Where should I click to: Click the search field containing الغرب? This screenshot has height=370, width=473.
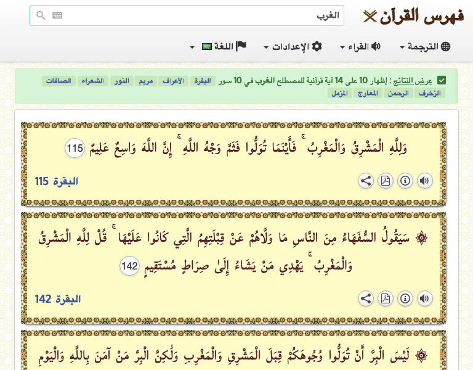(x=197, y=16)
